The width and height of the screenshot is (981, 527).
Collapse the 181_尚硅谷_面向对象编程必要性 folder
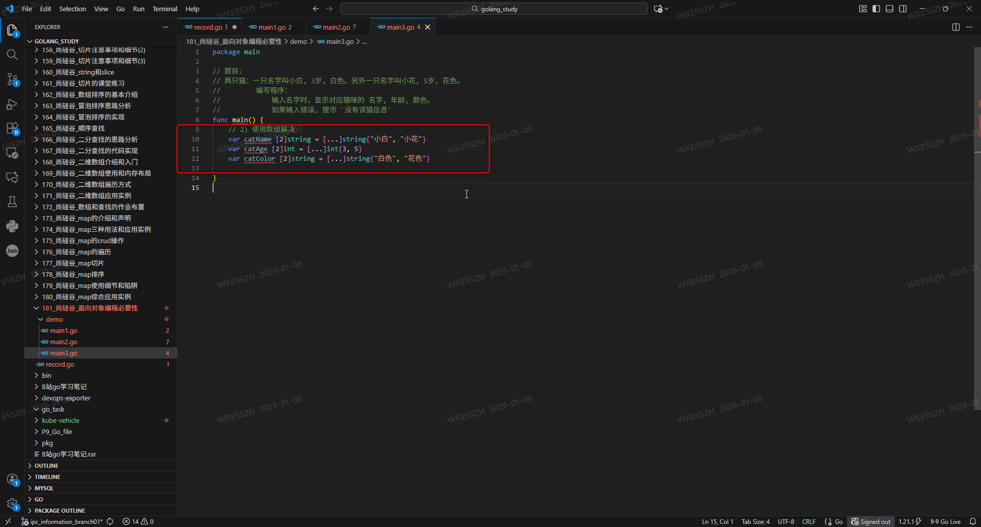click(x=101, y=308)
